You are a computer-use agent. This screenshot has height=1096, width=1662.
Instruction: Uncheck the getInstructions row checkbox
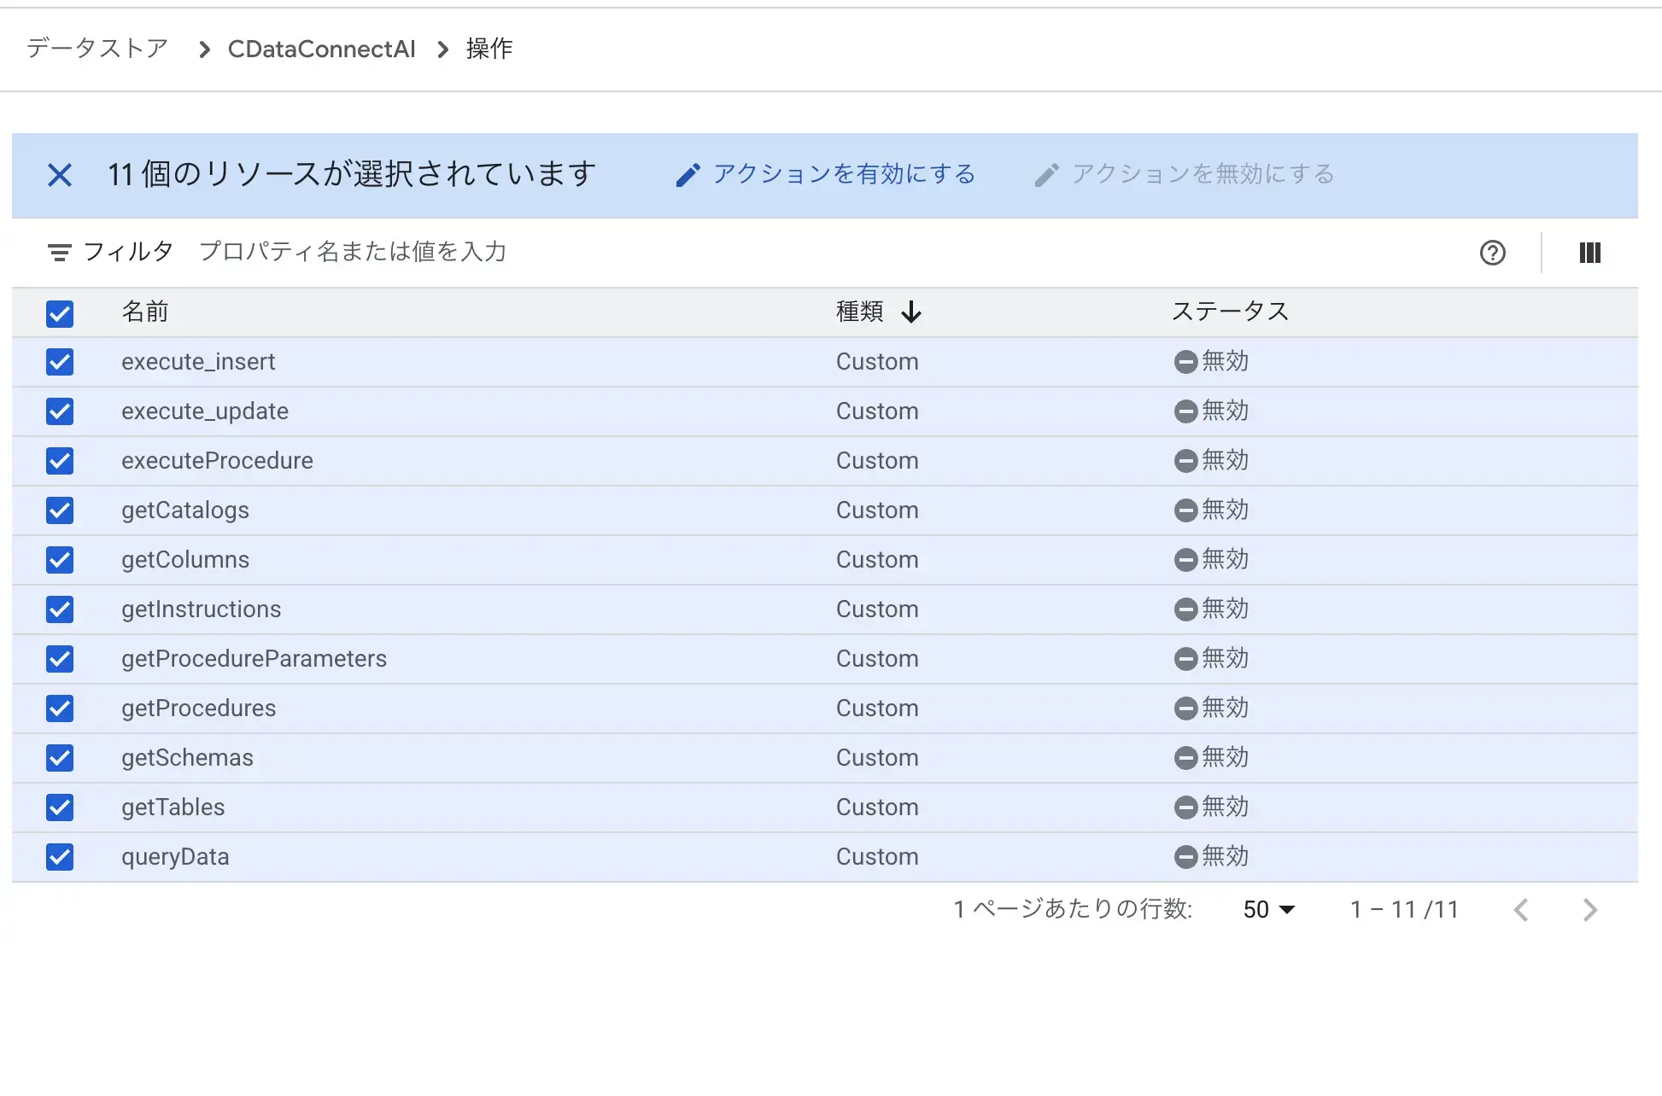pyautogui.click(x=60, y=609)
